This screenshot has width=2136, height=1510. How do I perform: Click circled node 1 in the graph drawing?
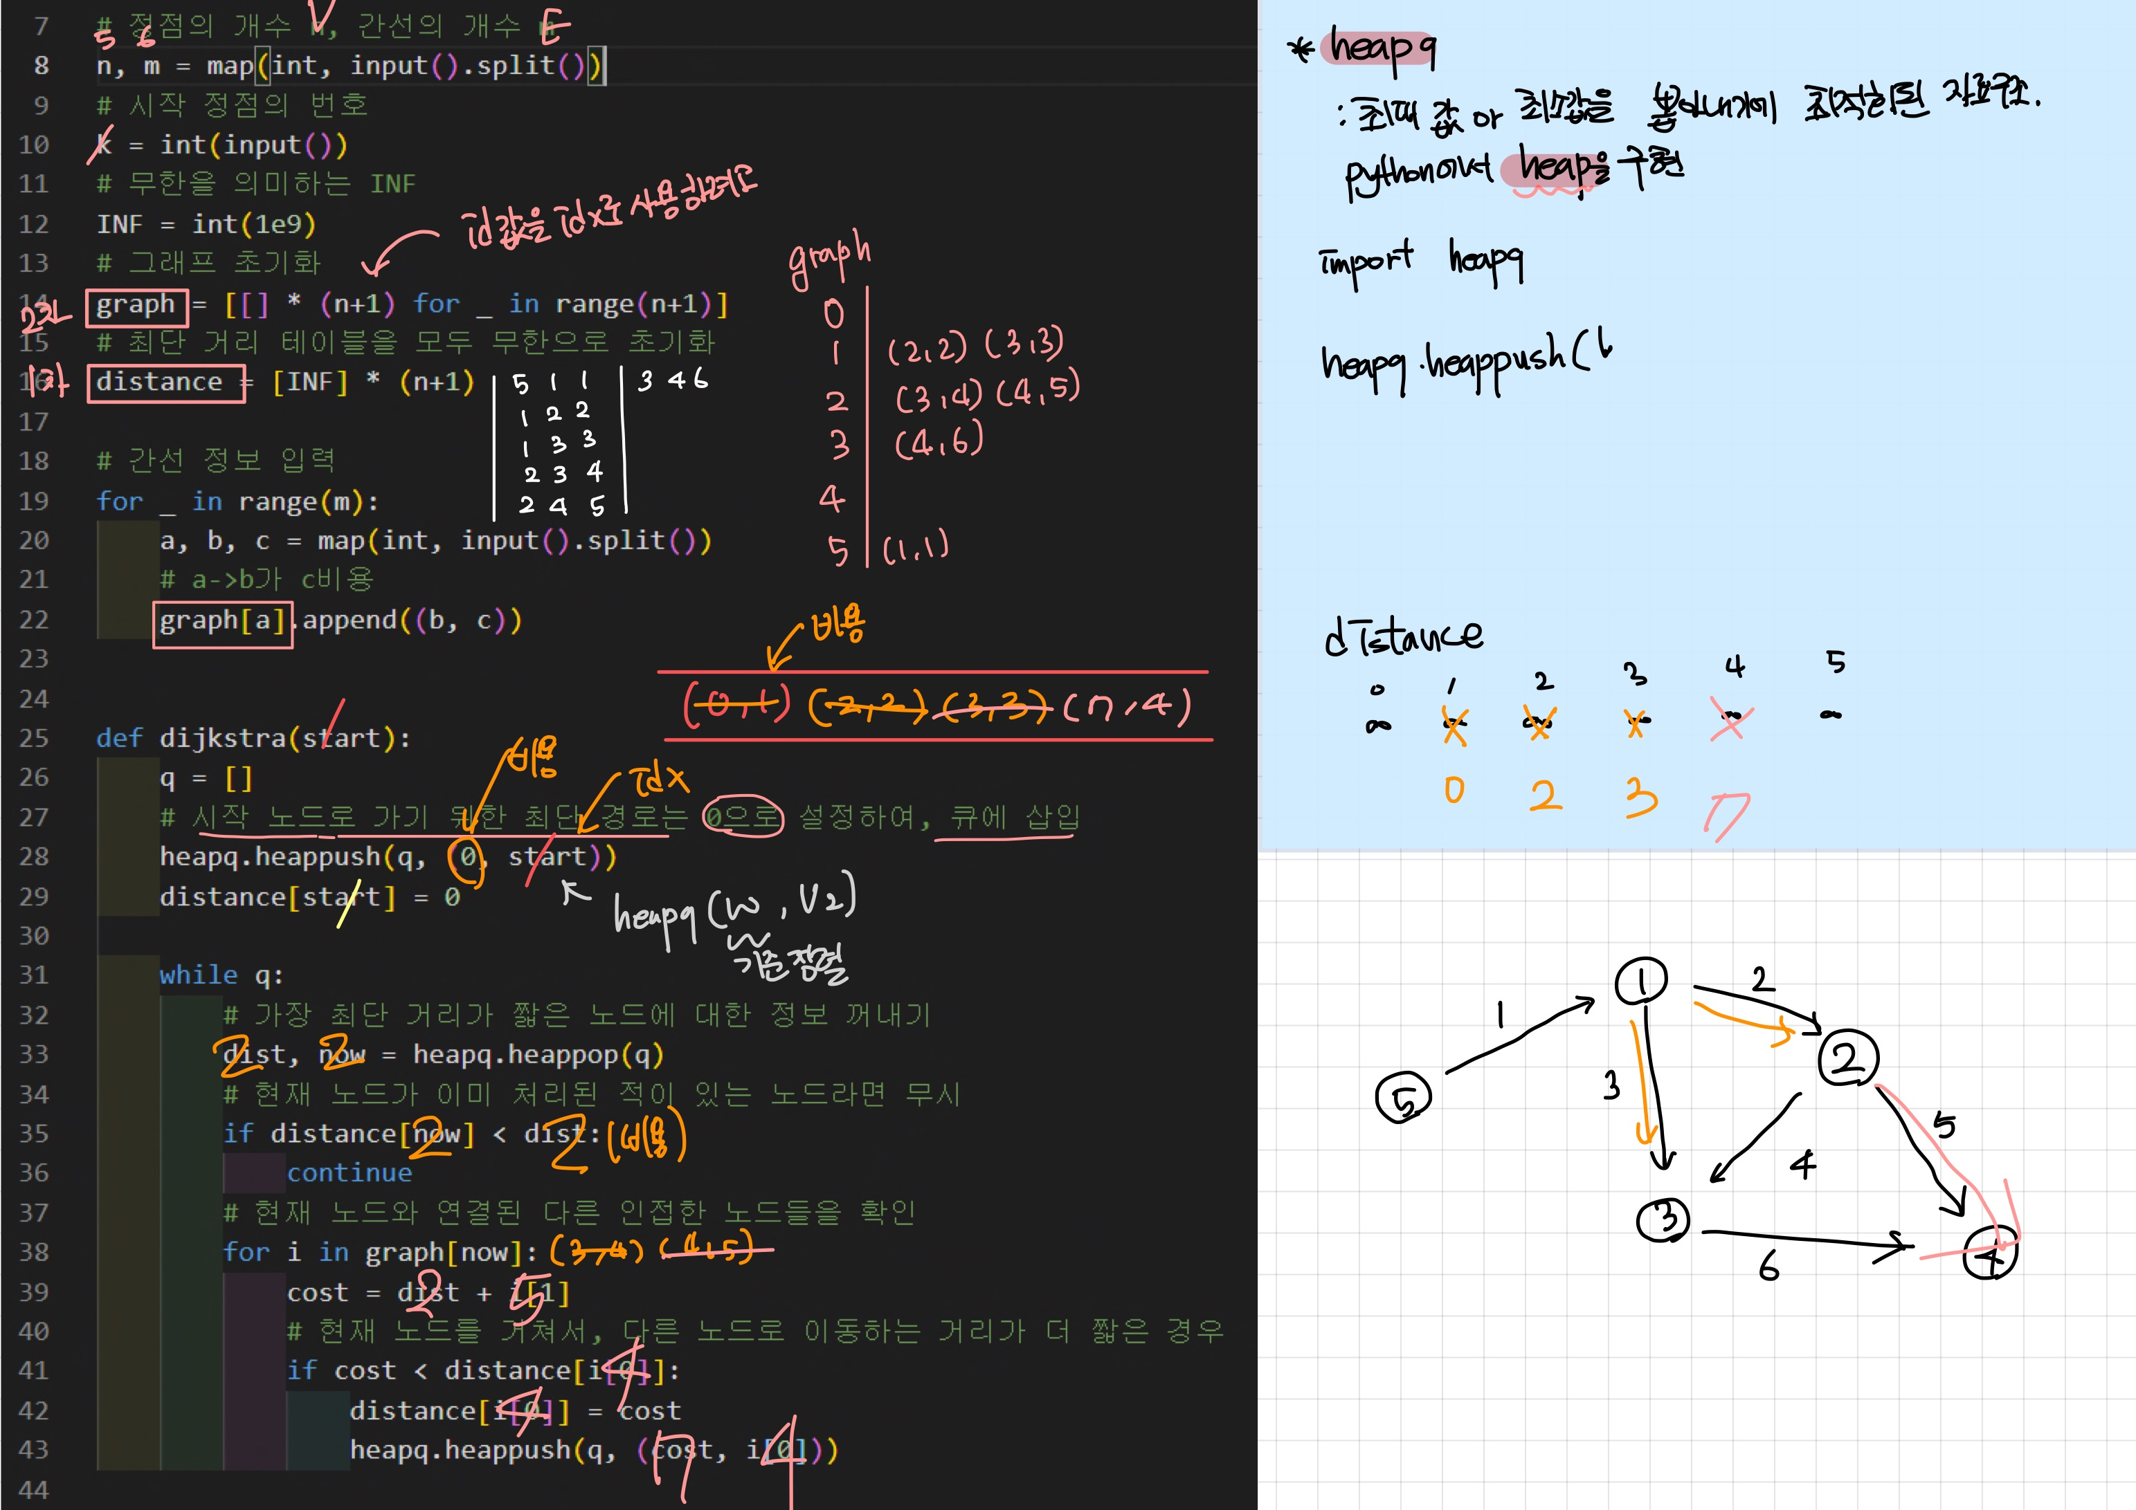1640,982
